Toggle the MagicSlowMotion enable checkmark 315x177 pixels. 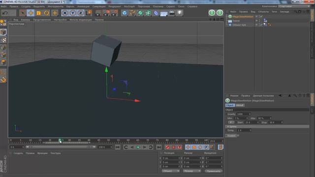click(x=261, y=17)
